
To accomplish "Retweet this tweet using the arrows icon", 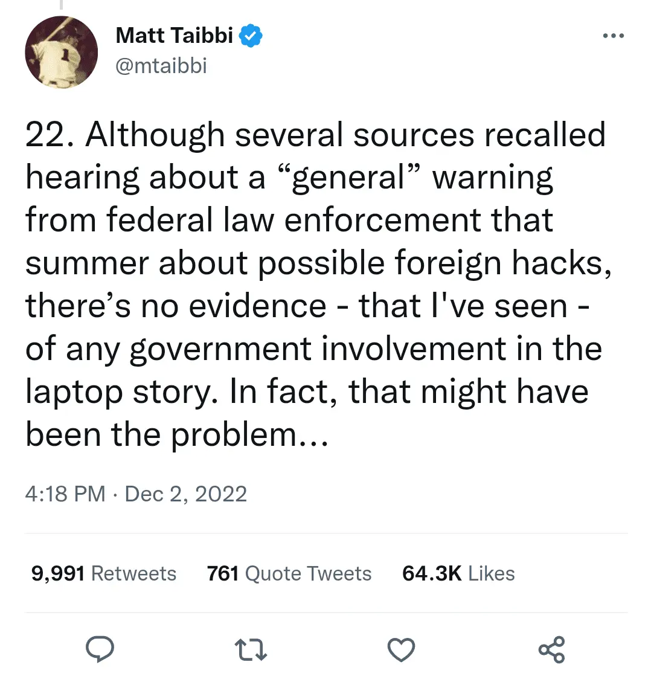I will point(250,649).
